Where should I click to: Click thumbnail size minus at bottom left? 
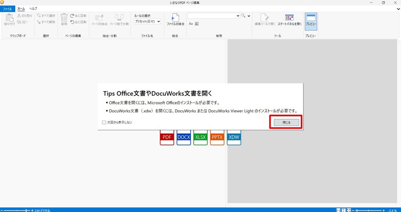[2, 210]
